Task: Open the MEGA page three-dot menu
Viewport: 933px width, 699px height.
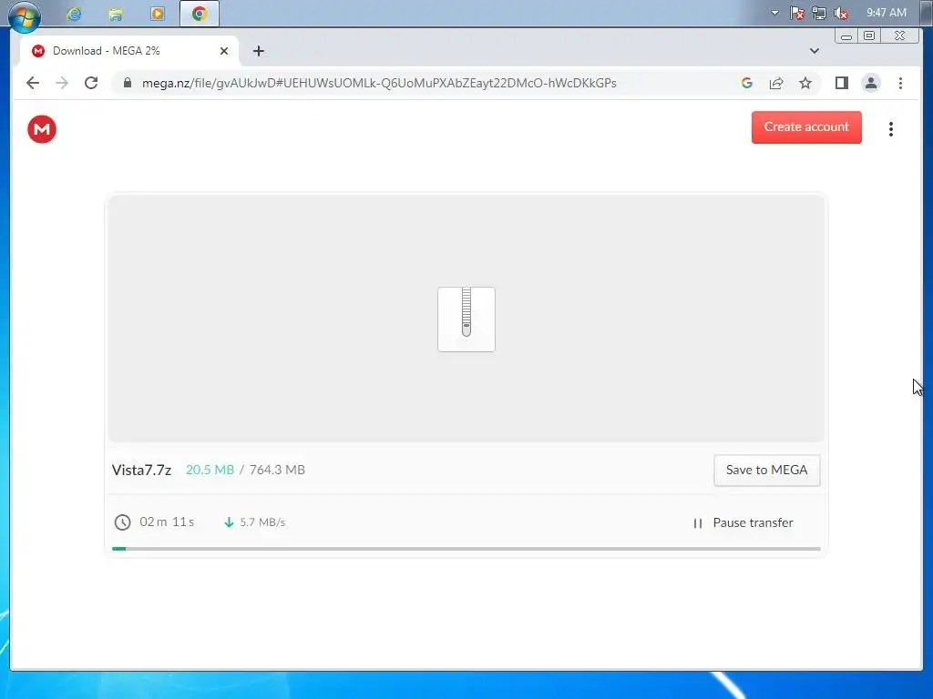Action: click(x=891, y=129)
